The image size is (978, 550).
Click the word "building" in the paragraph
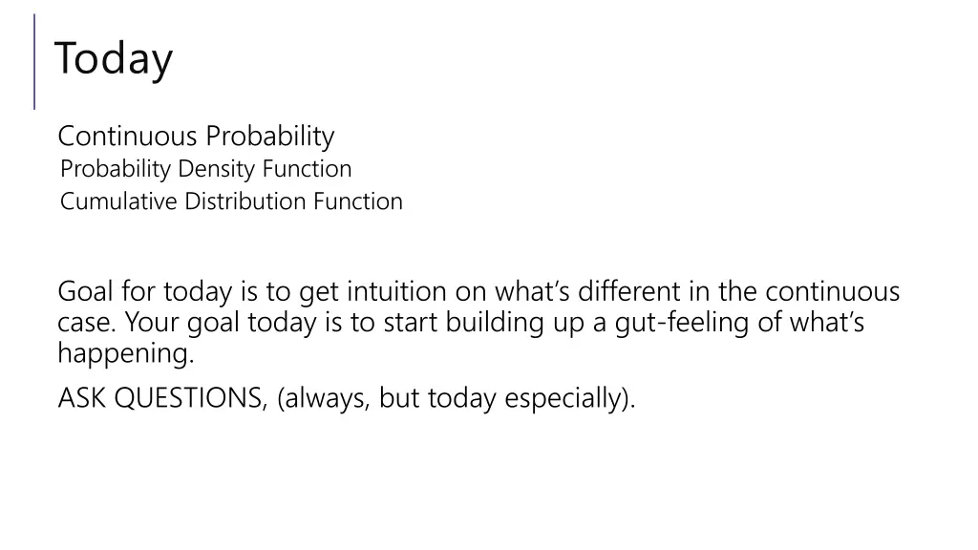(x=495, y=323)
